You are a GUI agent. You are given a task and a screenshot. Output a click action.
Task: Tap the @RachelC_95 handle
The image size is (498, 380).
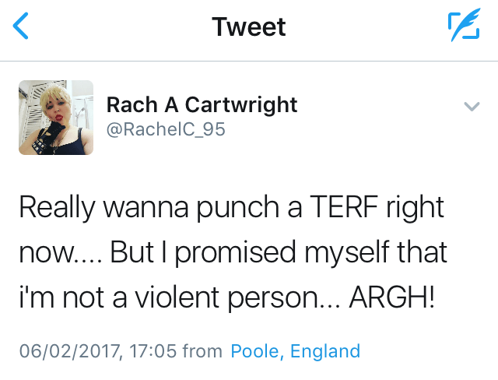coord(166,129)
